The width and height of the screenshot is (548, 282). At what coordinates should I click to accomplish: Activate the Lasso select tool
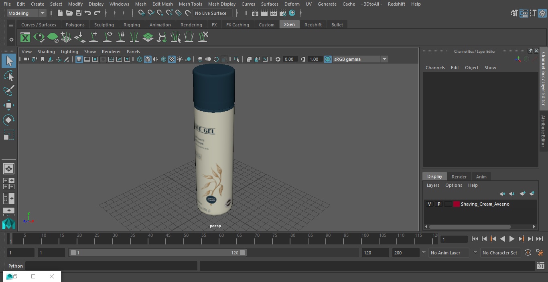point(9,76)
